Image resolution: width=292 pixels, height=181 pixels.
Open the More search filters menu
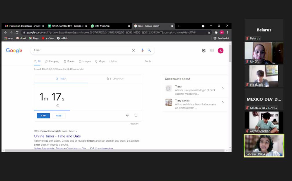(x=113, y=61)
